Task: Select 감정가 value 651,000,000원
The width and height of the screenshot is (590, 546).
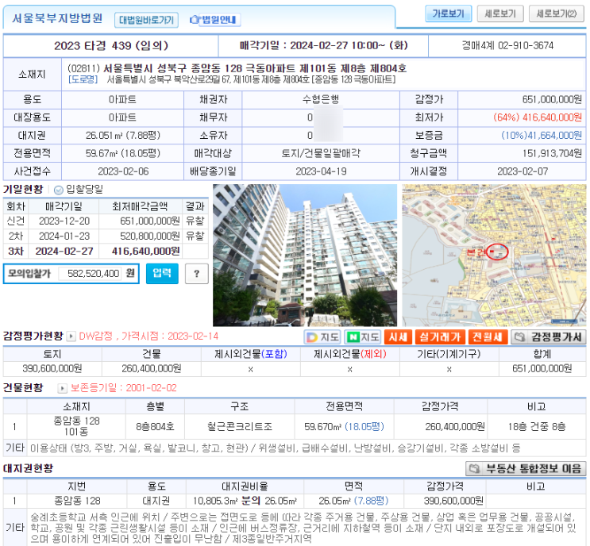Action: 552,100
